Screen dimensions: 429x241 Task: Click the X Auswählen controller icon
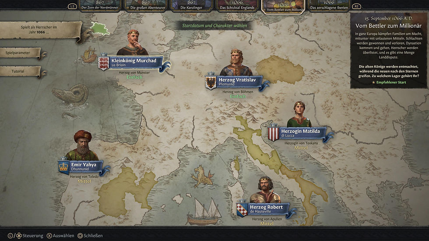coord(49,236)
